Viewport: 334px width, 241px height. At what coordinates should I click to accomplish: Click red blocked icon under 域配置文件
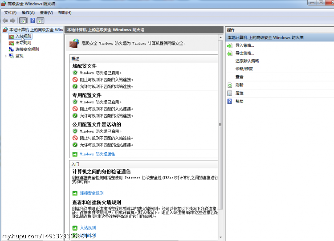coord(75,79)
